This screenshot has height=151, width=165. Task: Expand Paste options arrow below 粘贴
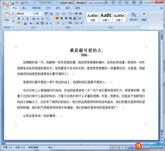click(7, 23)
